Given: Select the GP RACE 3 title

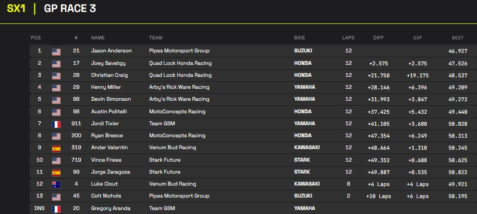Looking at the screenshot, I should (70, 8).
